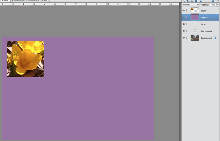Click the text T icon of 2016 layer
This screenshot has width=220, height=141.
[x=195, y=24]
